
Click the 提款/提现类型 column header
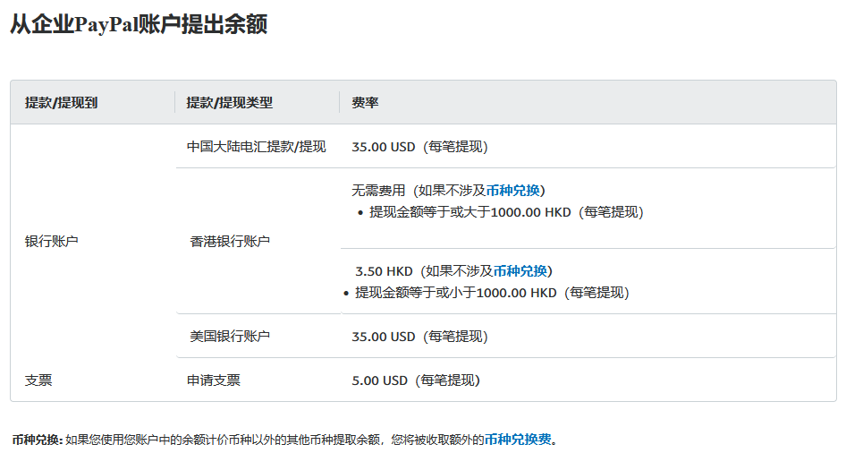(x=229, y=103)
